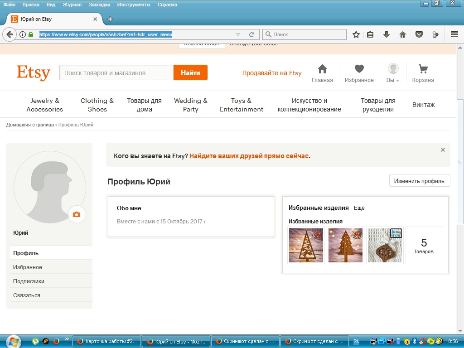464x348 pixels.
Task: Open the Справка menu
Action: [167, 5]
